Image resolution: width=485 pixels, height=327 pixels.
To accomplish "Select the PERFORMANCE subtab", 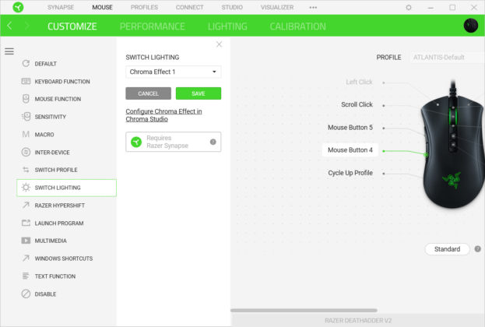I will click(x=152, y=26).
